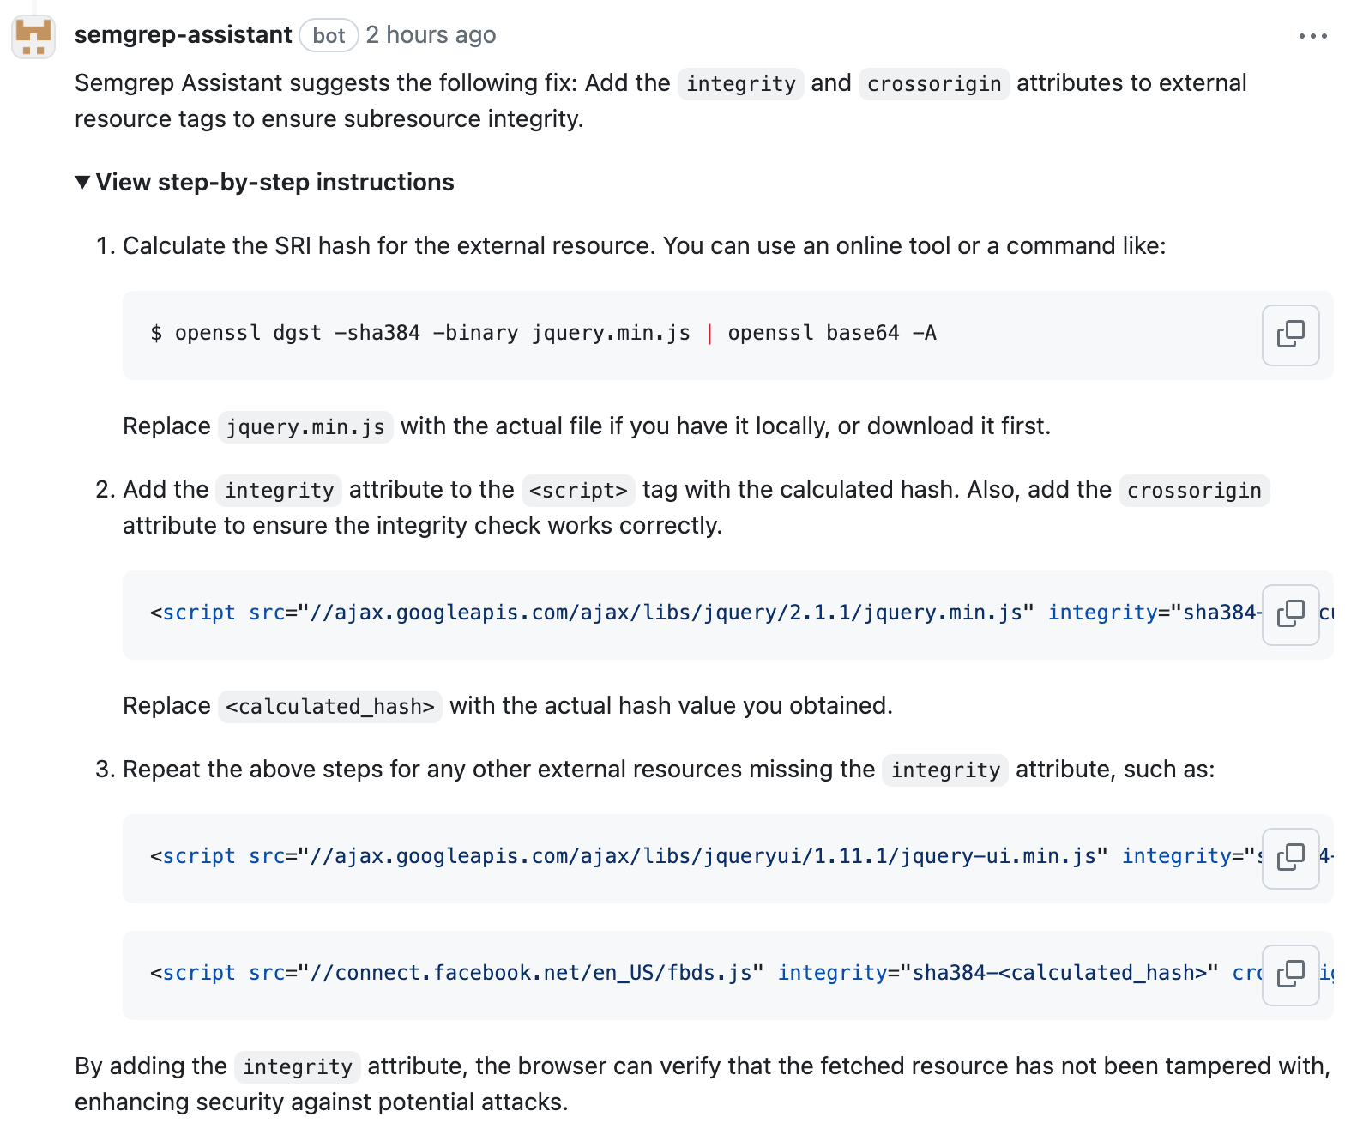Click the calculated_hash placeholder text
The image size is (1357, 1141).
pos(329,706)
